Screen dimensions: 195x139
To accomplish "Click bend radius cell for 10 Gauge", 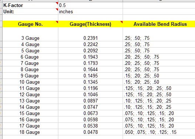I will pos(159,82).
